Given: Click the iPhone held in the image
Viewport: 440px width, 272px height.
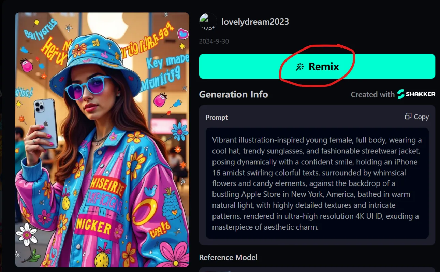Looking at the screenshot, I should 45,123.
